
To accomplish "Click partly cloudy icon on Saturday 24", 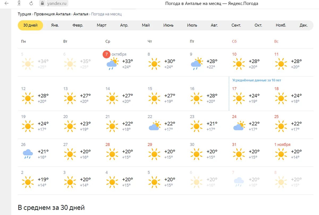I will pos(239,126).
